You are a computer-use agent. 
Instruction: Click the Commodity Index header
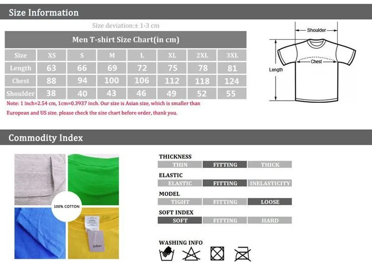(186, 137)
